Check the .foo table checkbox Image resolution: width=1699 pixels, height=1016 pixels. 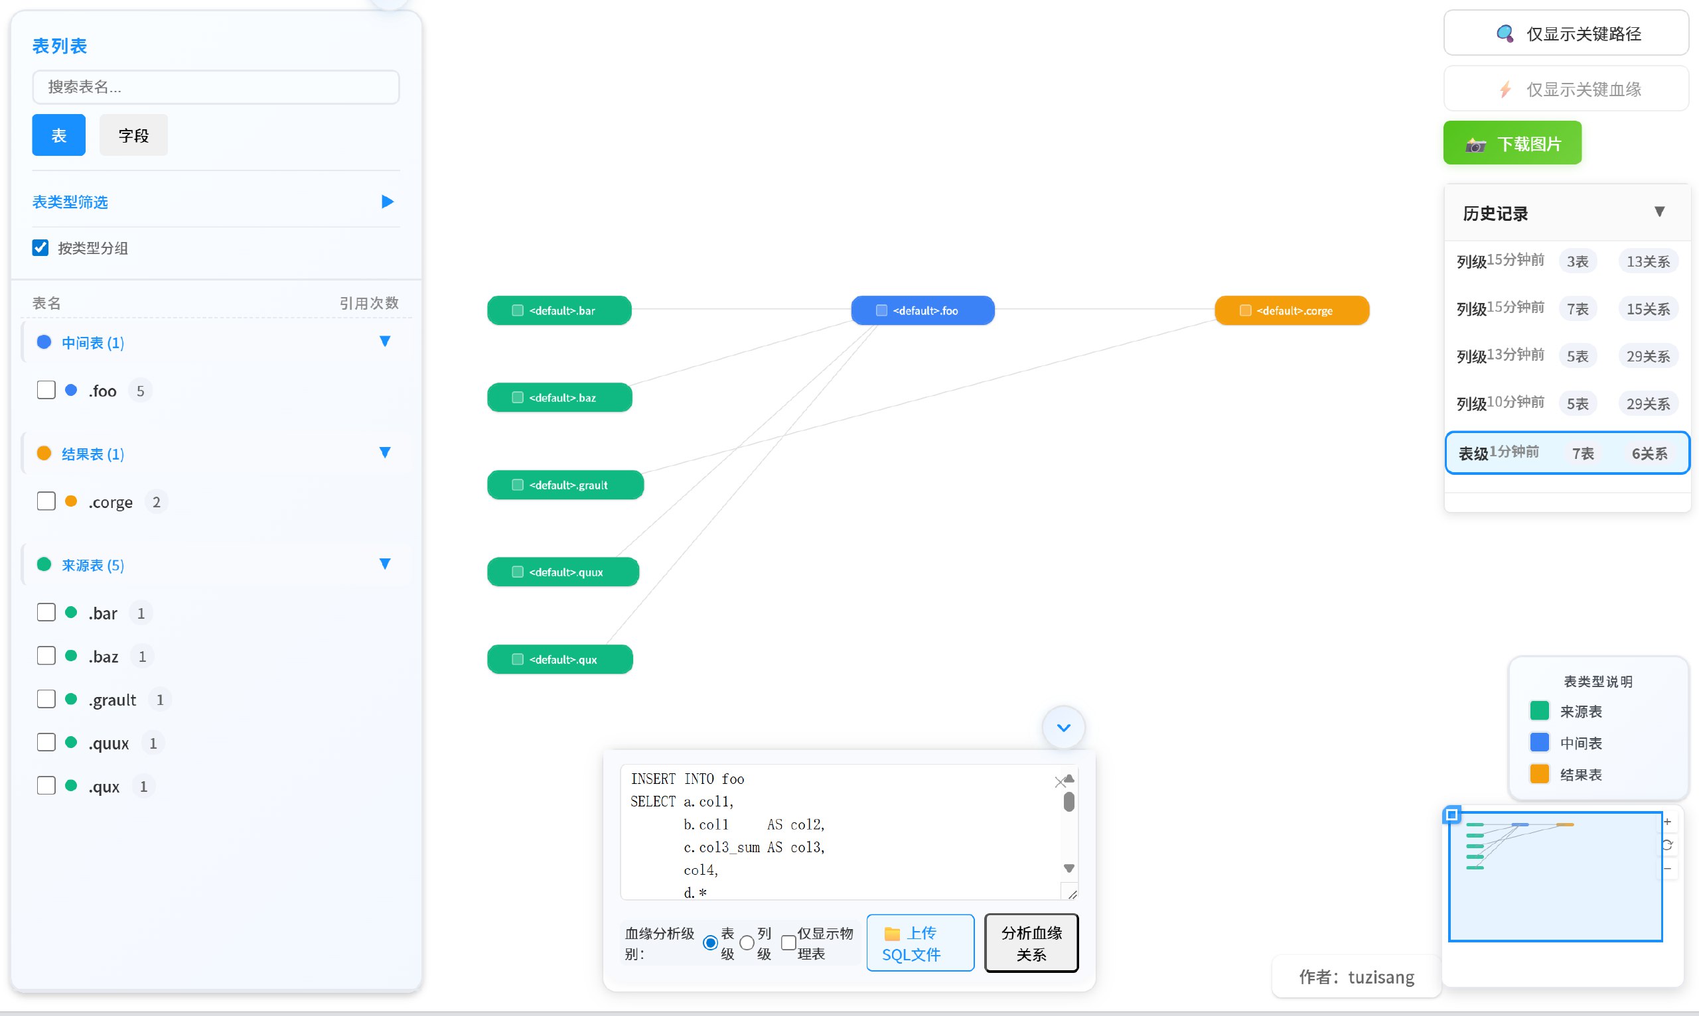(46, 390)
